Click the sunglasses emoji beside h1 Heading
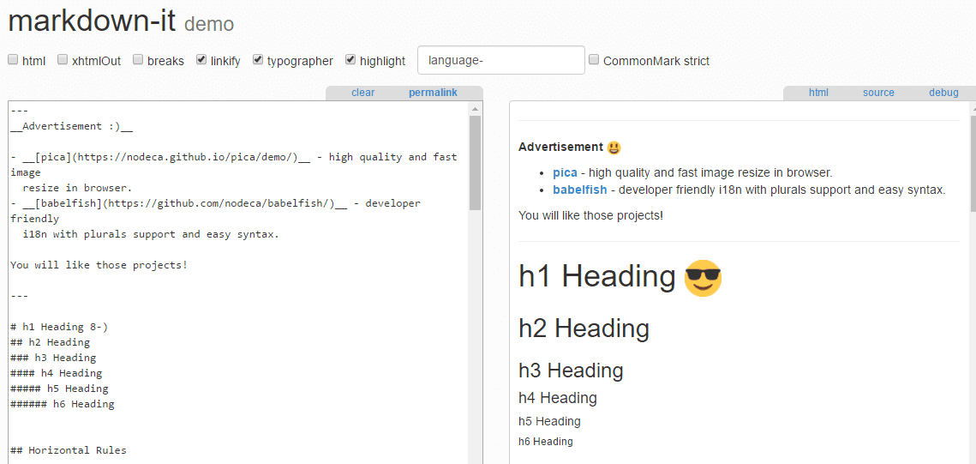 (x=703, y=278)
